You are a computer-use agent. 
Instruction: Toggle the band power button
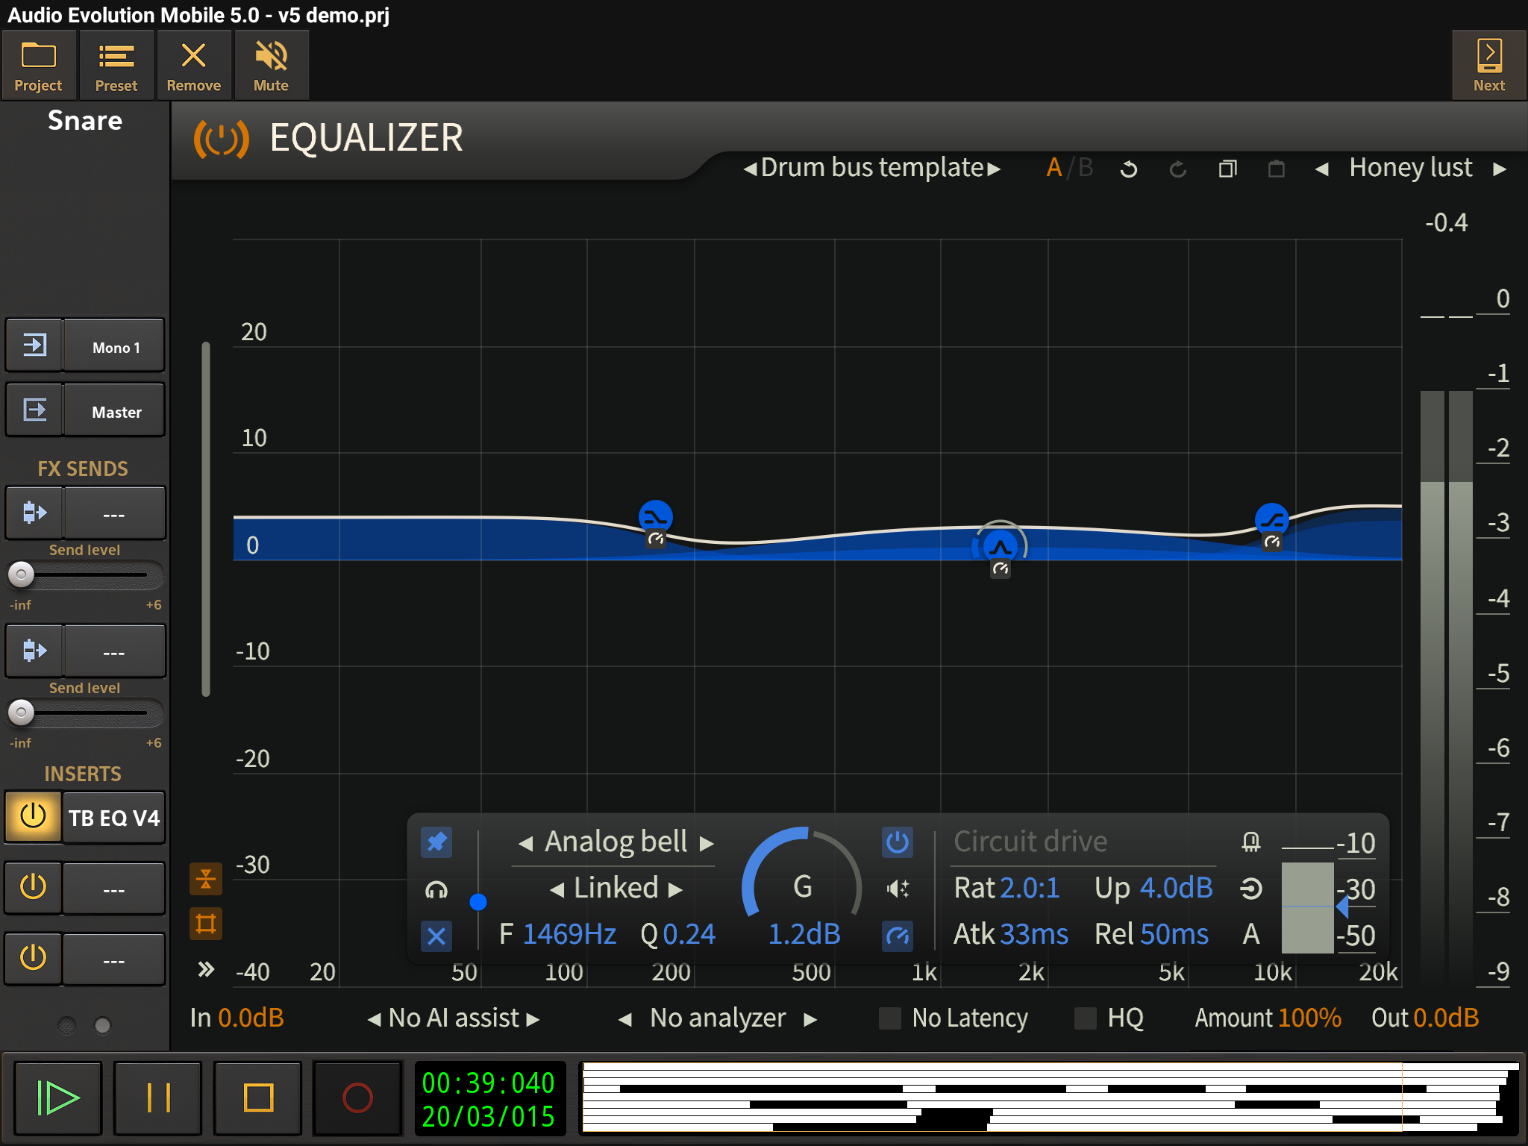(x=897, y=842)
